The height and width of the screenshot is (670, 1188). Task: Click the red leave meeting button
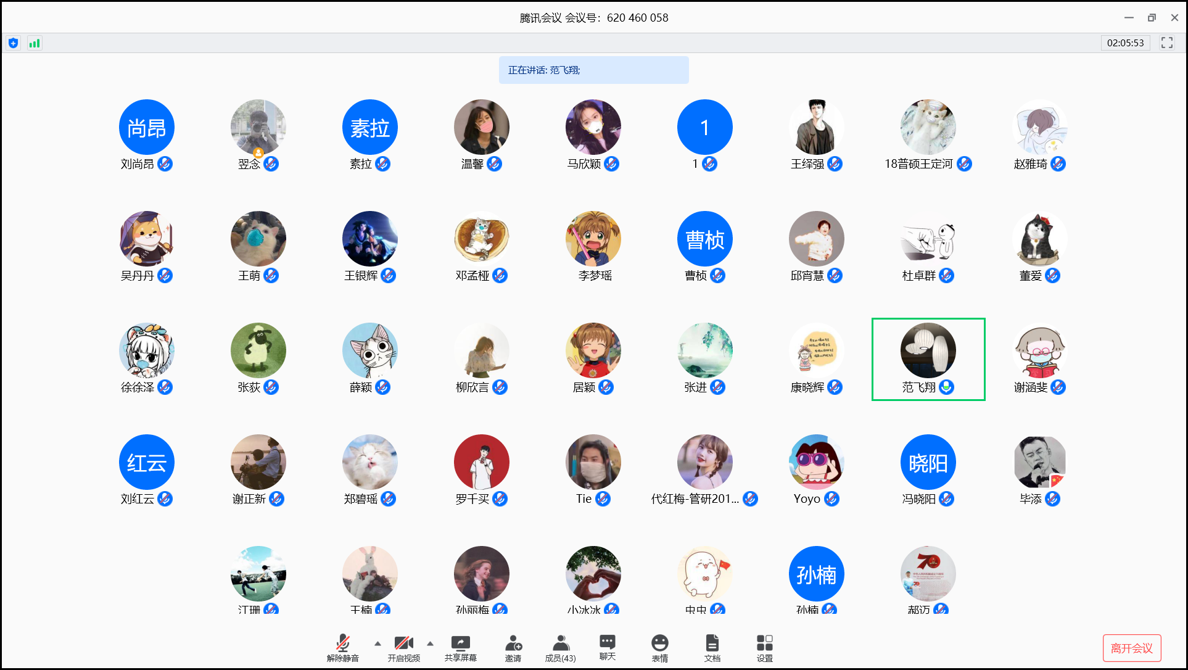(1131, 648)
